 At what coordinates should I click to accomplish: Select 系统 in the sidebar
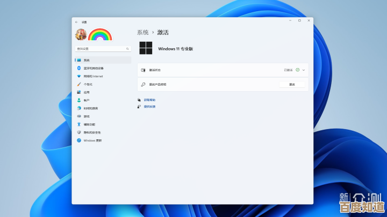click(x=103, y=60)
